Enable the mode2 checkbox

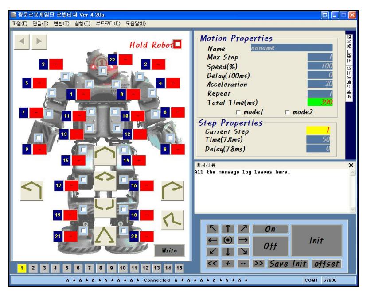coord(287,112)
